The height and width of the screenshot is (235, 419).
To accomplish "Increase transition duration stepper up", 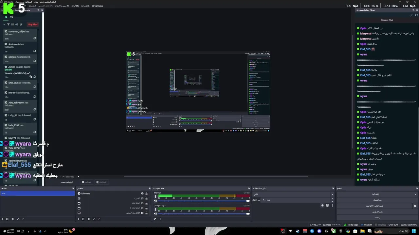I will click(332, 199).
